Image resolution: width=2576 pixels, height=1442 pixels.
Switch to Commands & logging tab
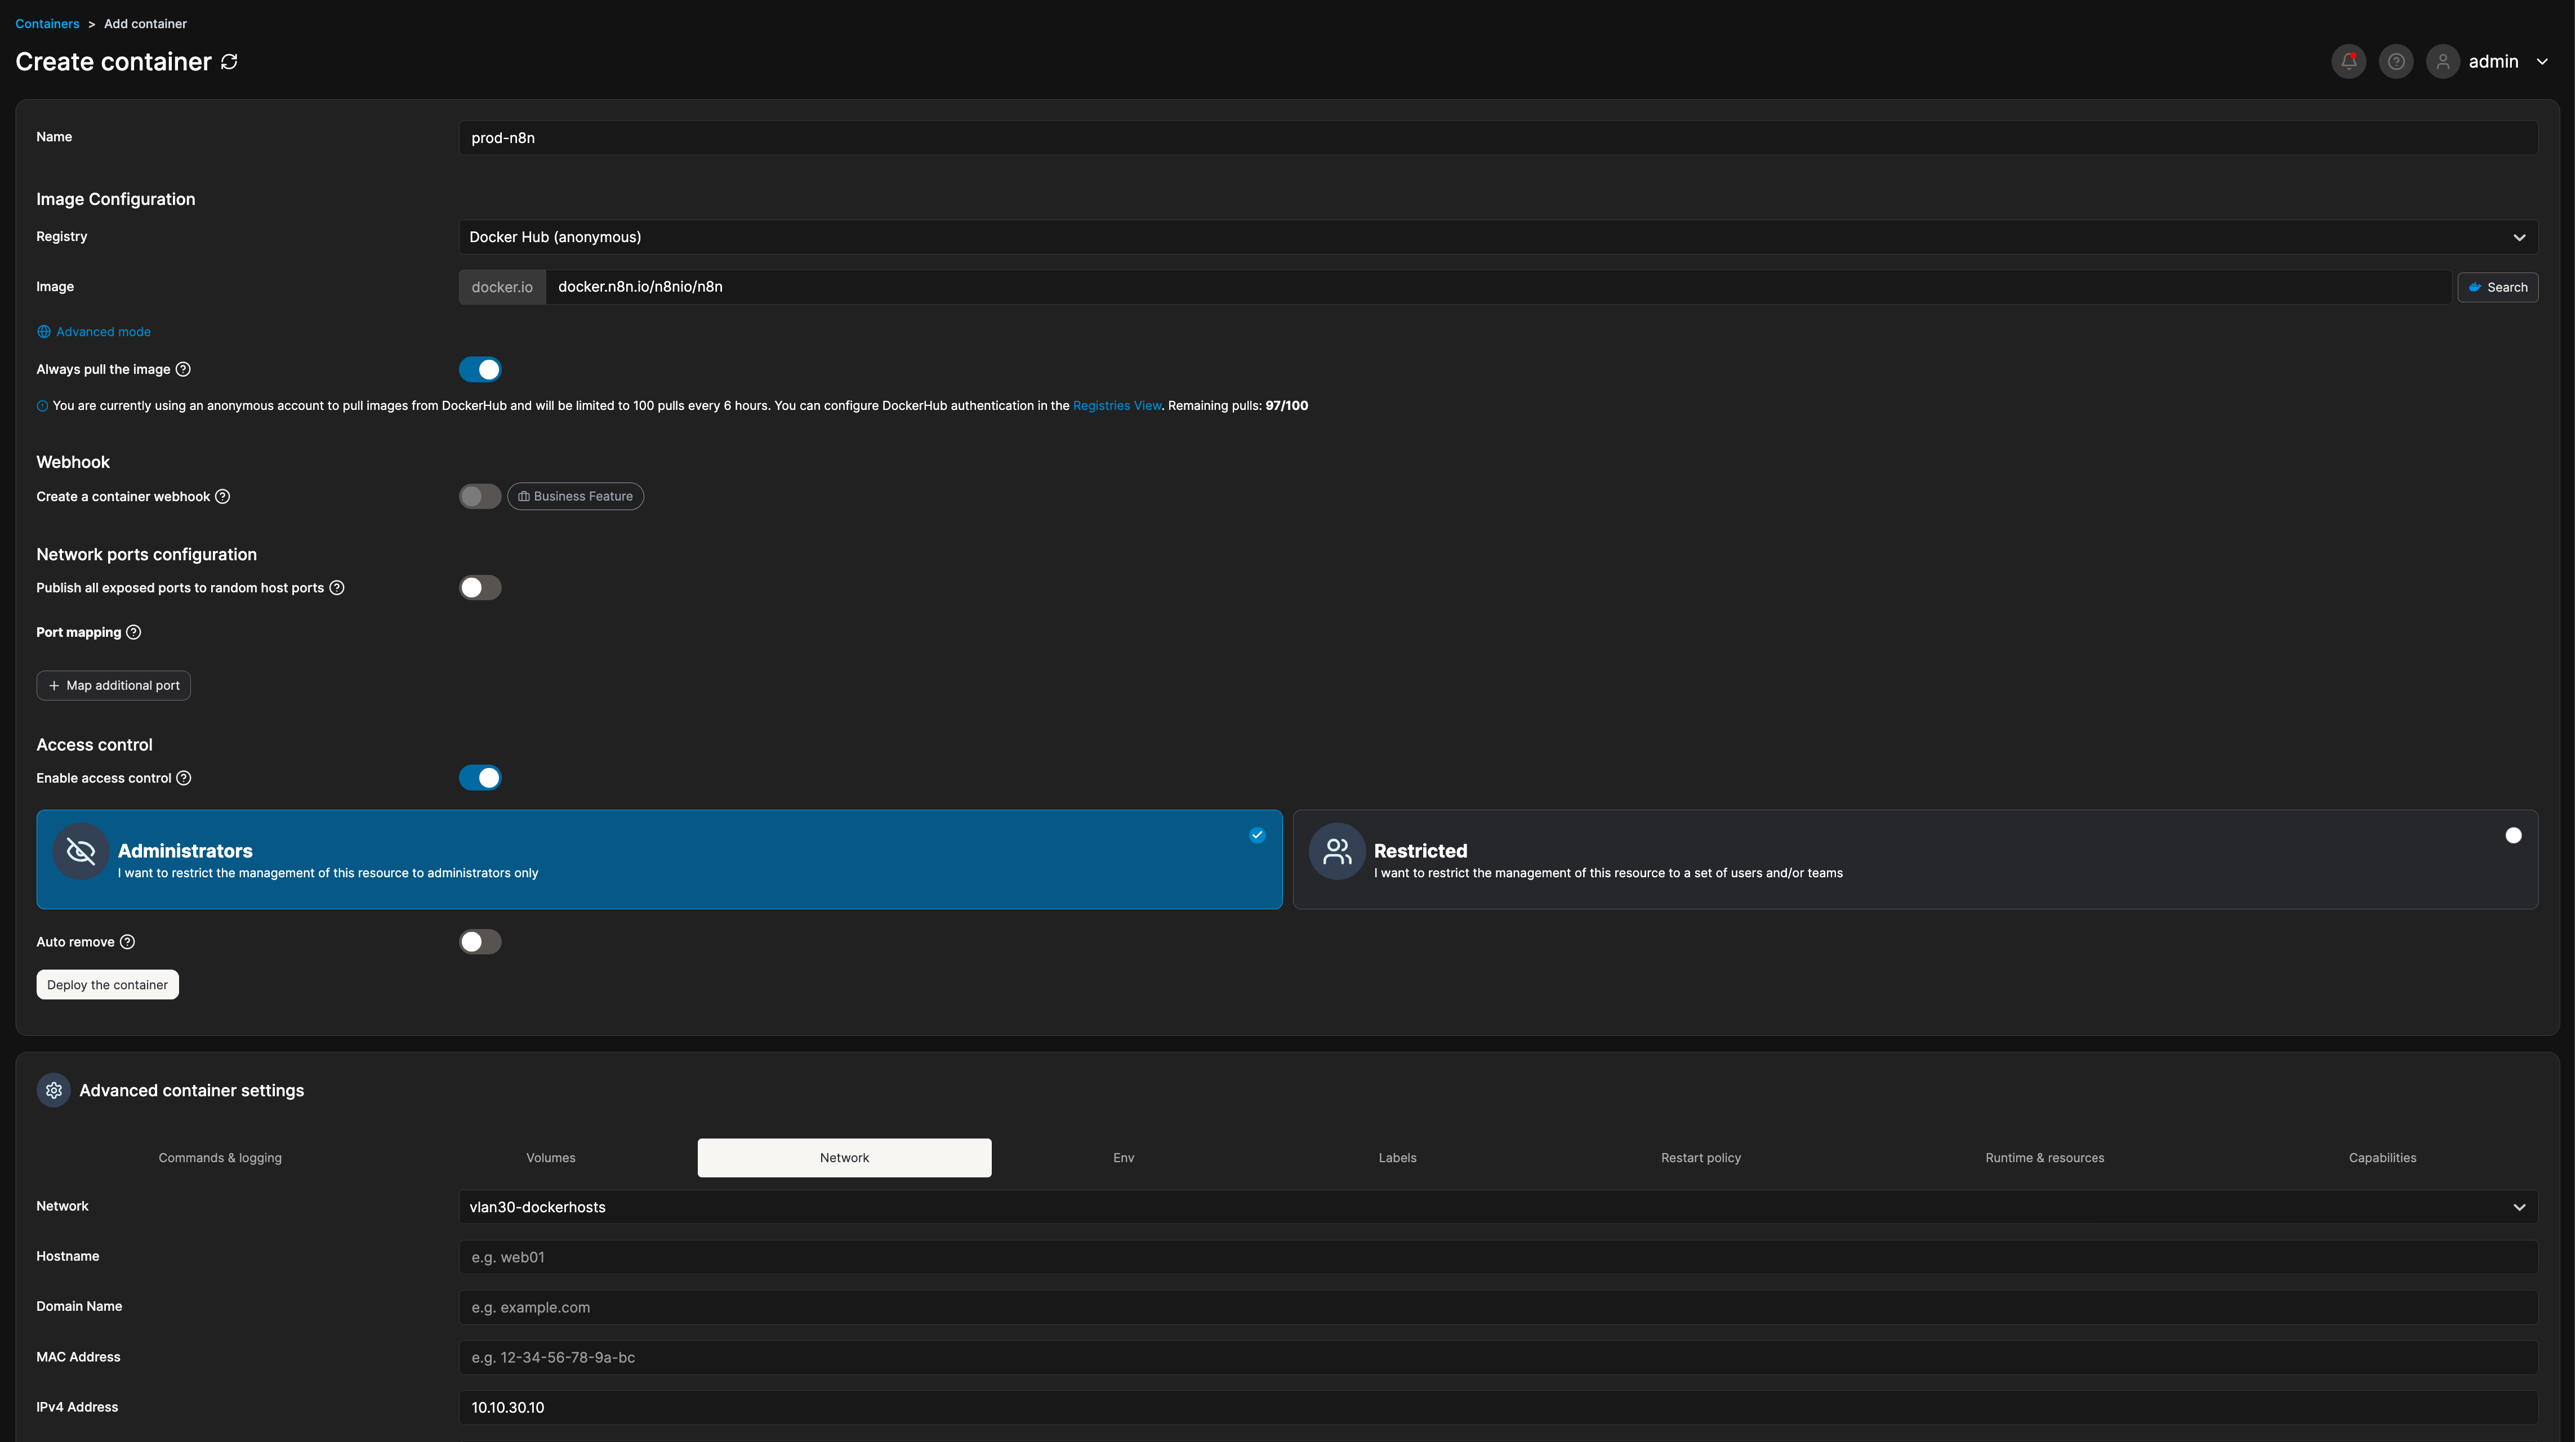220,1158
